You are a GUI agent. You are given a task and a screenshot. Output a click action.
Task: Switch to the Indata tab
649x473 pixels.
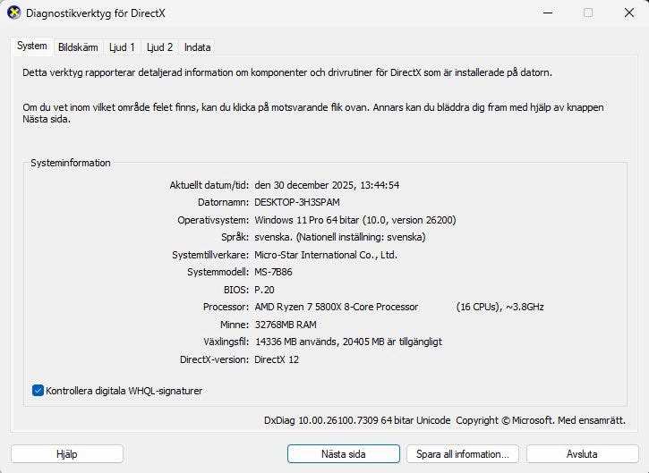(x=198, y=47)
